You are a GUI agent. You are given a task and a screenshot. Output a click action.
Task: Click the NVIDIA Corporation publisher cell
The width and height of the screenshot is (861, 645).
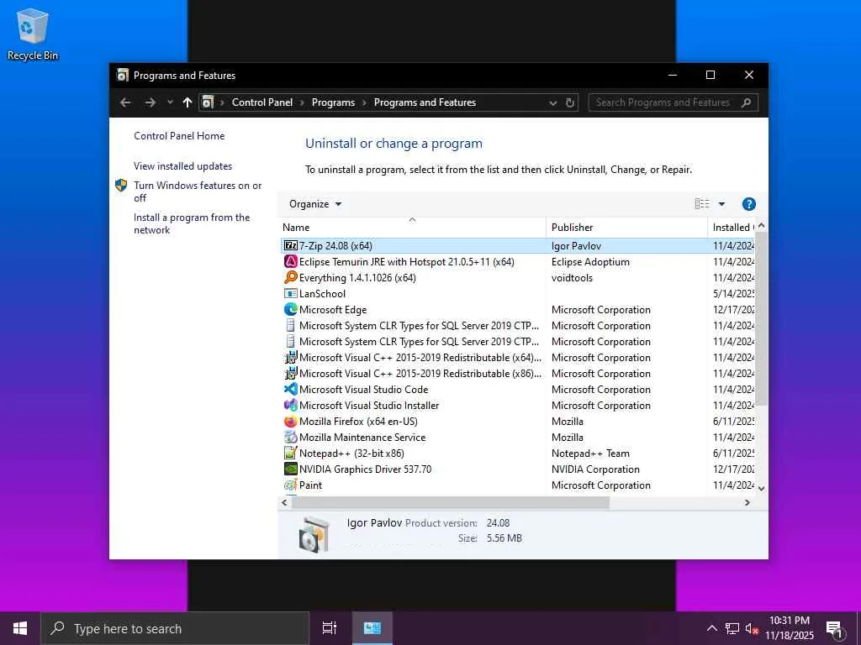595,469
